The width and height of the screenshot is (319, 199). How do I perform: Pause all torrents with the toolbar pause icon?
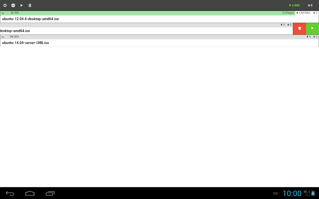(30, 5)
